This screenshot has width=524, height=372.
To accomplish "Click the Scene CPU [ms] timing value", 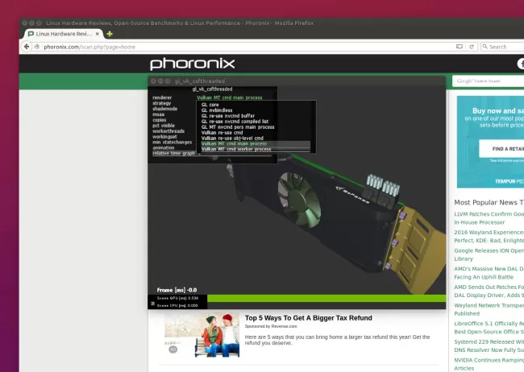I will pos(177,305).
